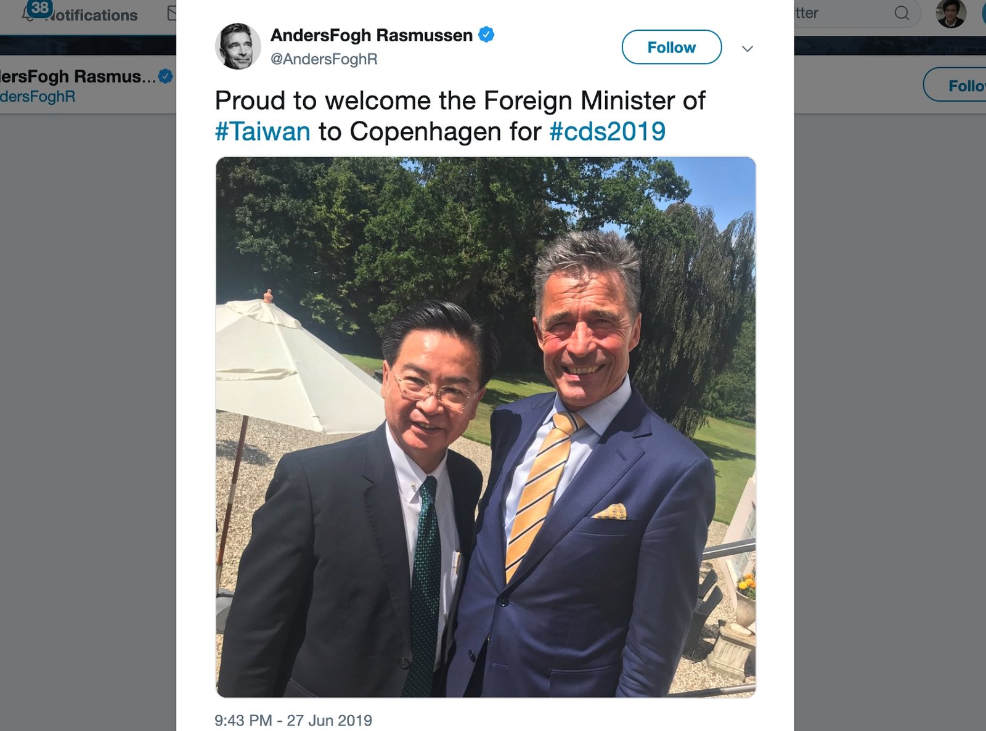986x731 pixels.
Task: Open the notifications bell with 38 badge
Action: [31, 12]
